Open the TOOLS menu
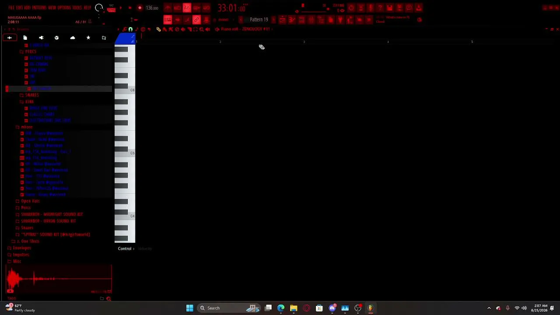The image size is (560, 315). (77, 8)
